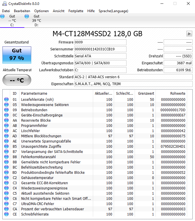
Task: Click status icon for Geräte-Einschaltvorgänge
Action: pyautogui.click(x=6, y=115)
